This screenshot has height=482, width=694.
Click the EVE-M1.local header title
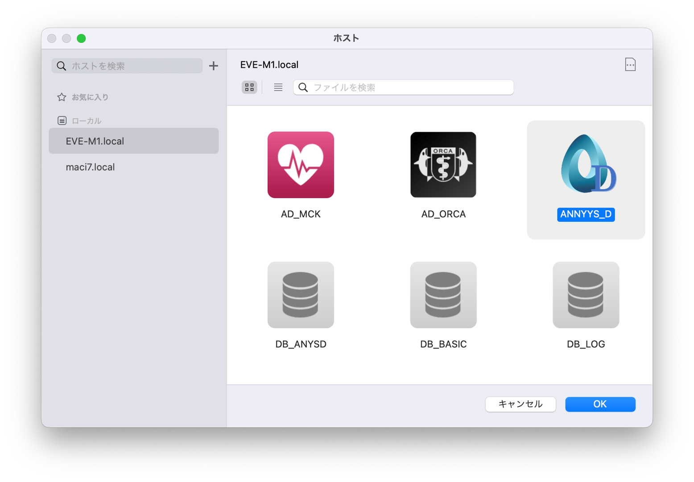tap(269, 65)
